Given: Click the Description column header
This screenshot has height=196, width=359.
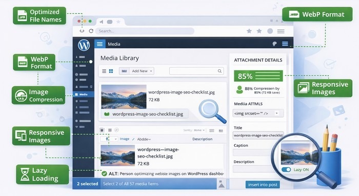Looking at the screenshot, I should click(203, 139).
